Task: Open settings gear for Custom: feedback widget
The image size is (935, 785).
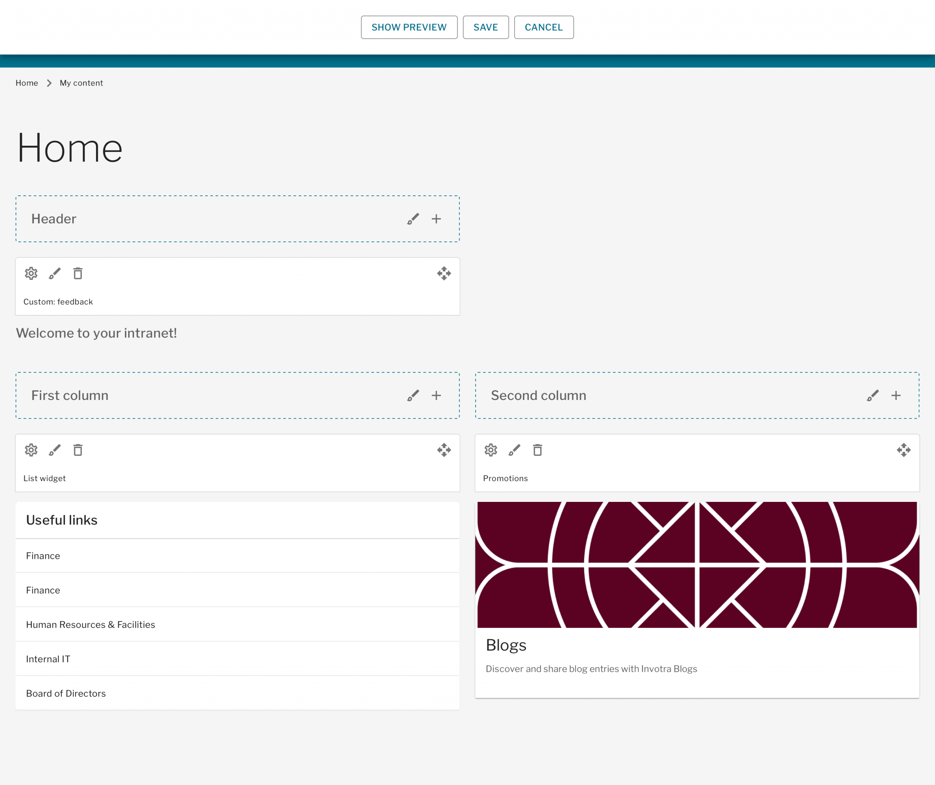Action: coord(31,273)
